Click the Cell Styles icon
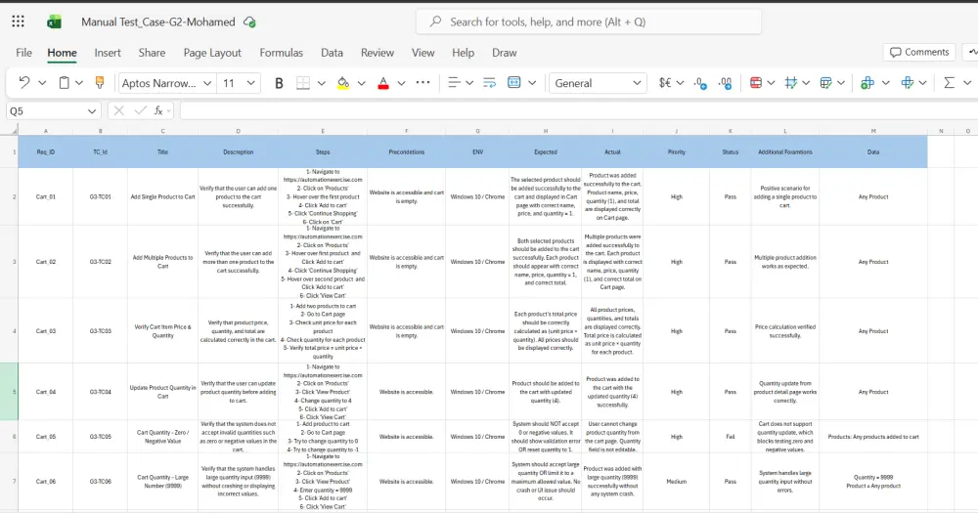 pyautogui.click(x=791, y=83)
